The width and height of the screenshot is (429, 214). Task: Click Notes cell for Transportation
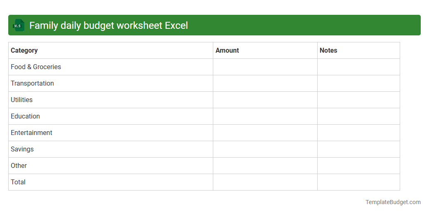[358, 83]
